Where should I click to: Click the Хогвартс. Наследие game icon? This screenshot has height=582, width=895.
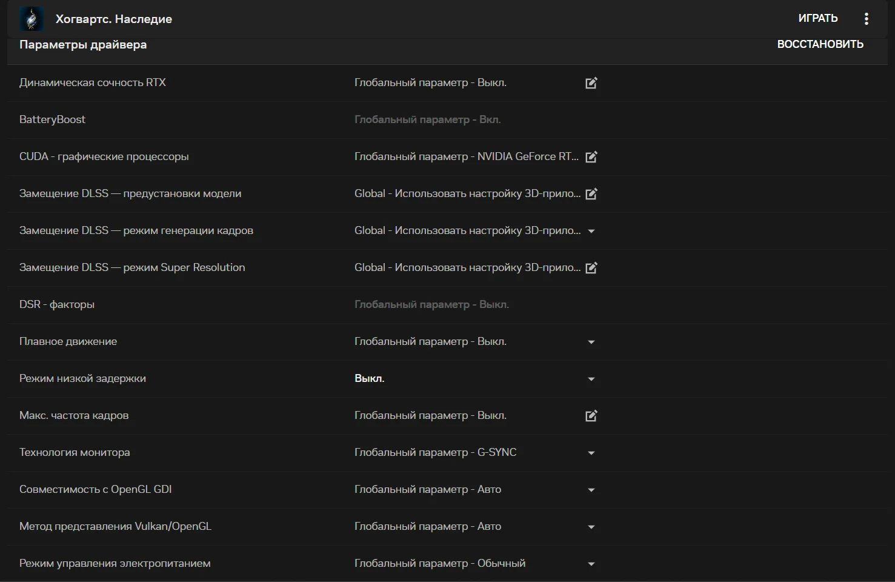tap(32, 19)
